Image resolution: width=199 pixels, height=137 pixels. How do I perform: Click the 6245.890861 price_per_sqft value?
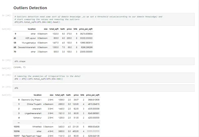pos(94,113)
